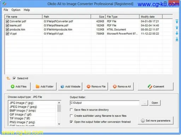Click the Remove File button
The height and width of the screenshot is (137, 181).
coord(96,87)
